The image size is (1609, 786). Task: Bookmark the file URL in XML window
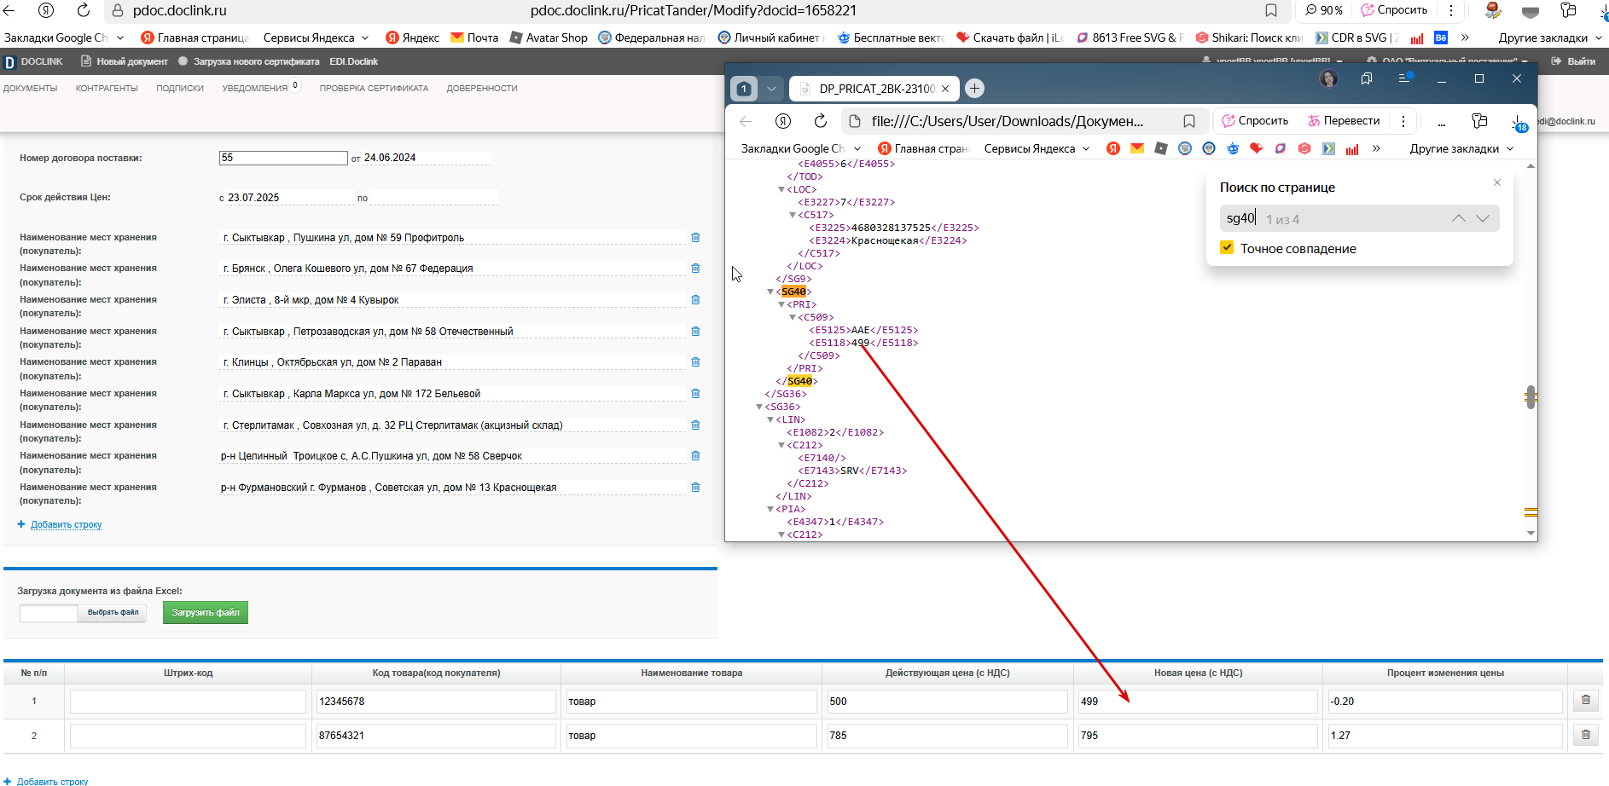[1189, 121]
